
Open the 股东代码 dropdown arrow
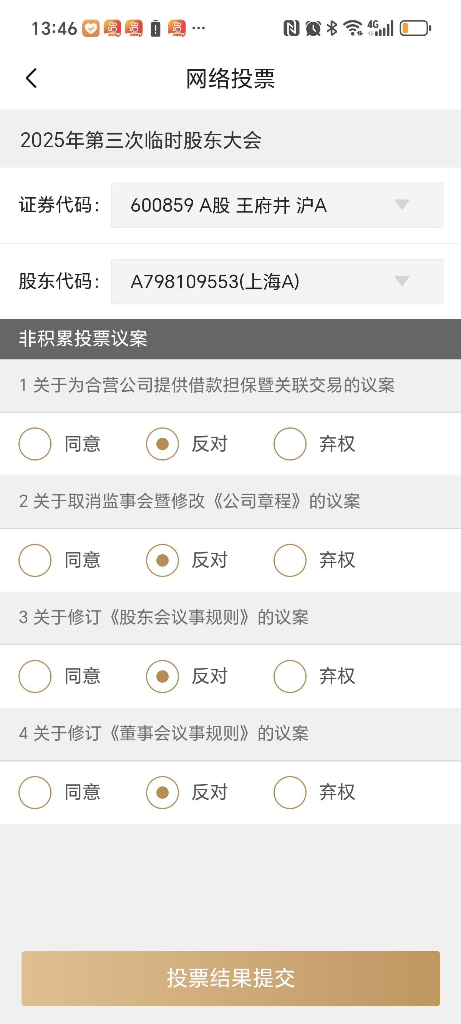point(402,281)
